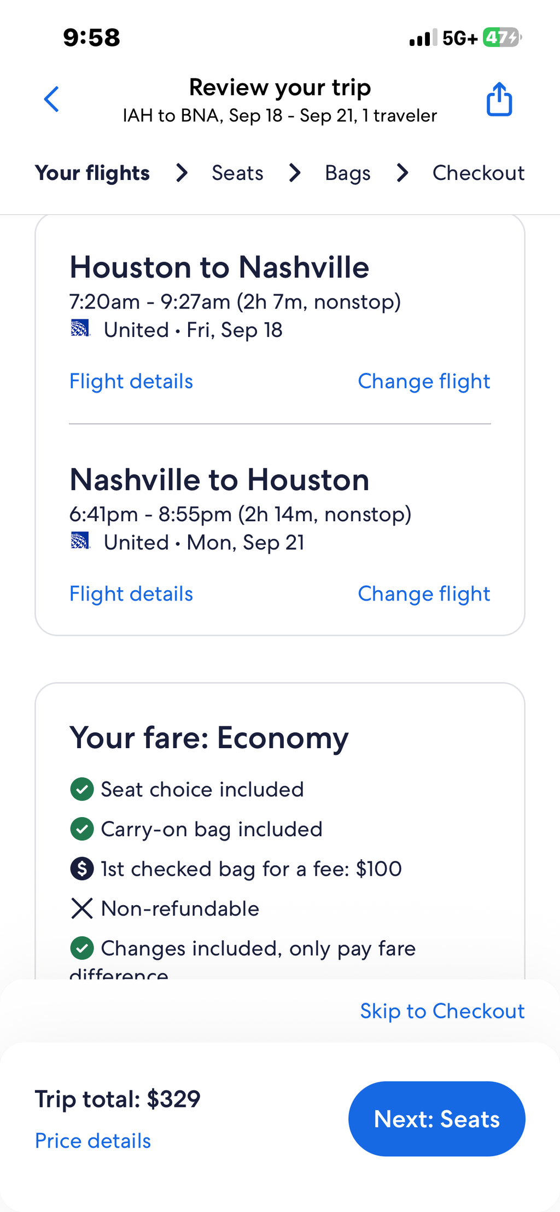
Task: Tap the back arrow icon
Action: (51, 99)
